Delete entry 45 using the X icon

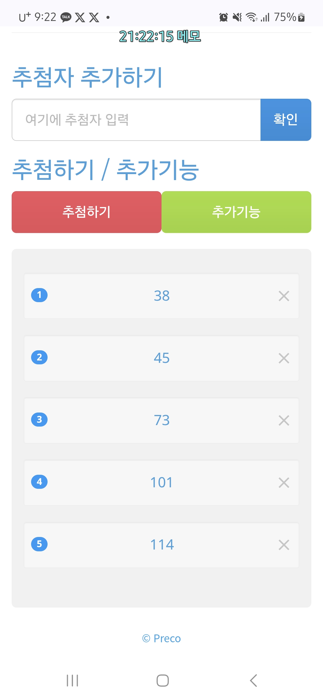(284, 358)
